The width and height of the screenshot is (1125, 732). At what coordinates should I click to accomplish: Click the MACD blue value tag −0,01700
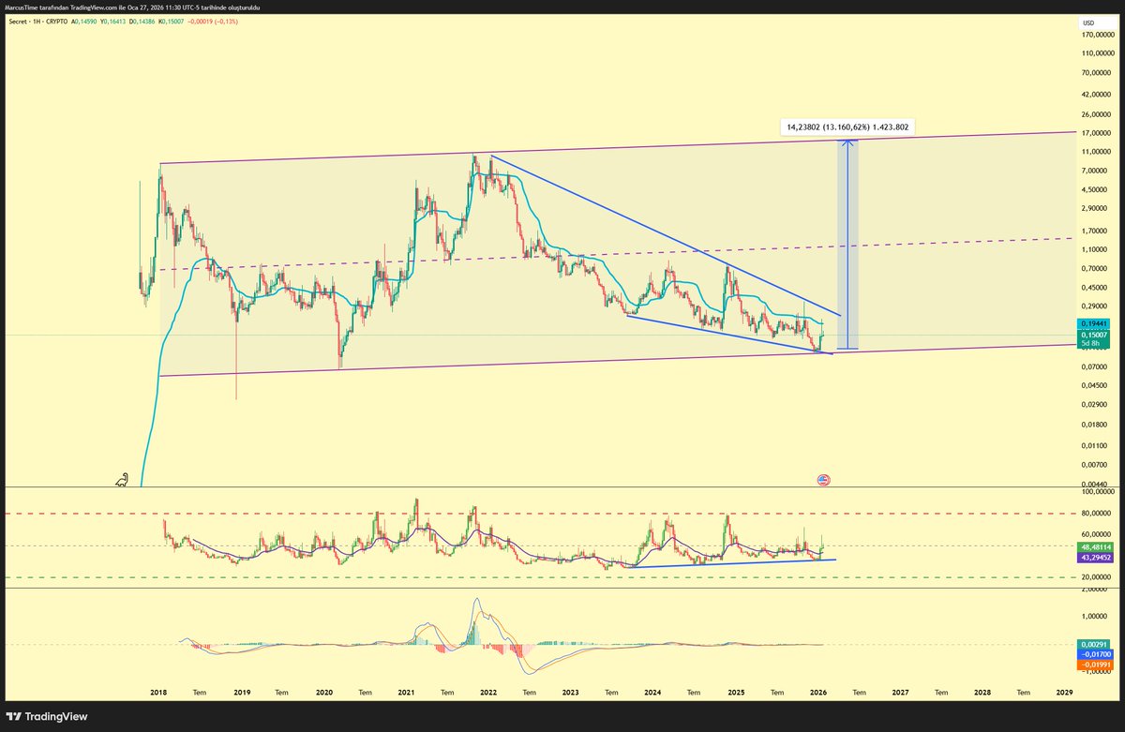pos(1095,654)
